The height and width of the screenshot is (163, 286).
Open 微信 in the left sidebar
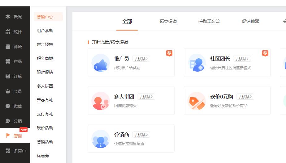tap(15, 106)
